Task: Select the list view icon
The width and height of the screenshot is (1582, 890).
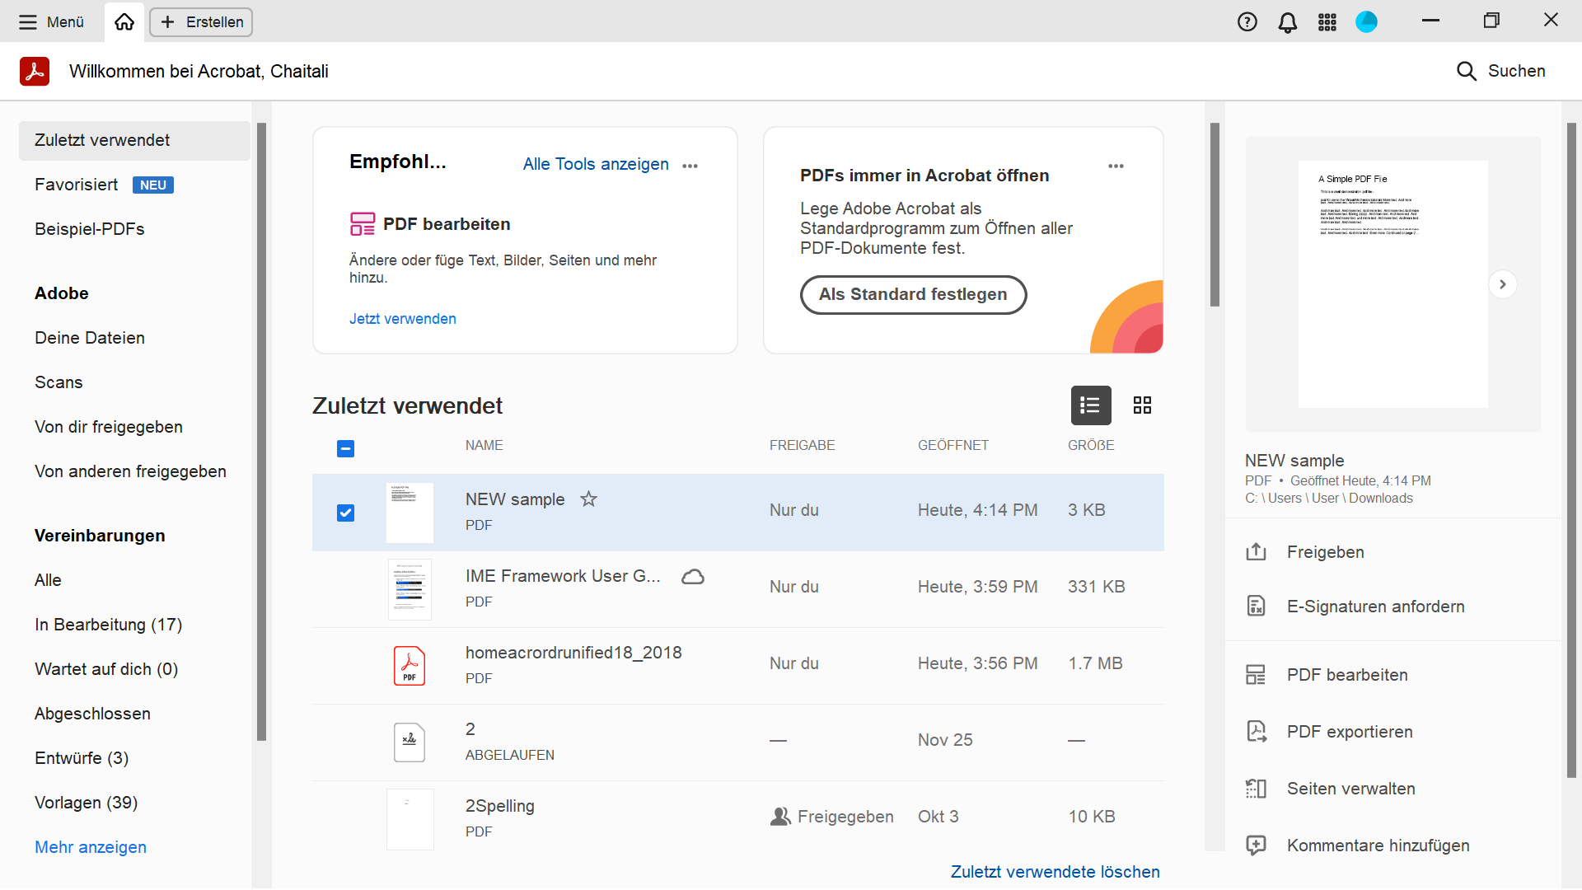Action: coord(1090,405)
